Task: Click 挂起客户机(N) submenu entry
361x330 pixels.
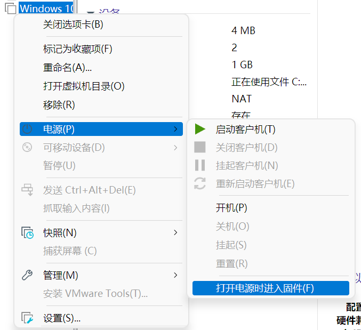Action: click(x=271, y=165)
